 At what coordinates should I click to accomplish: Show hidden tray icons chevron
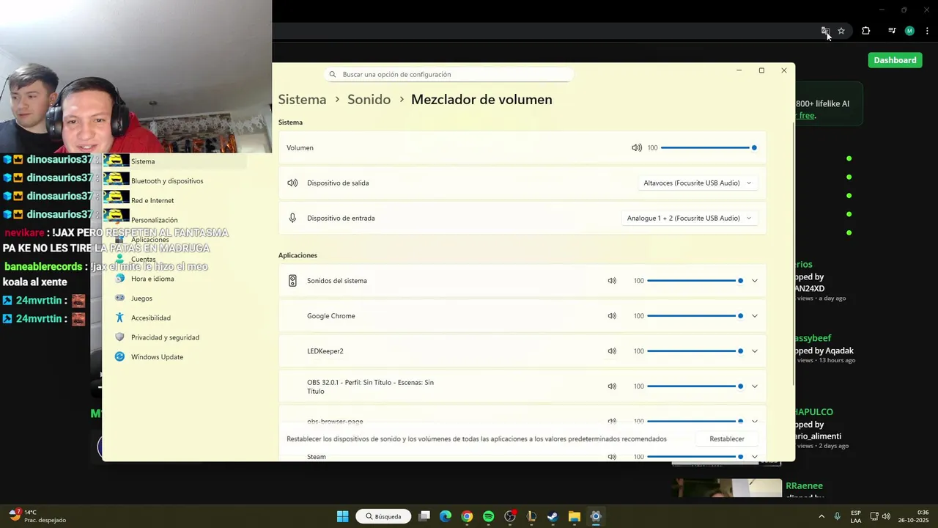(x=821, y=516)
